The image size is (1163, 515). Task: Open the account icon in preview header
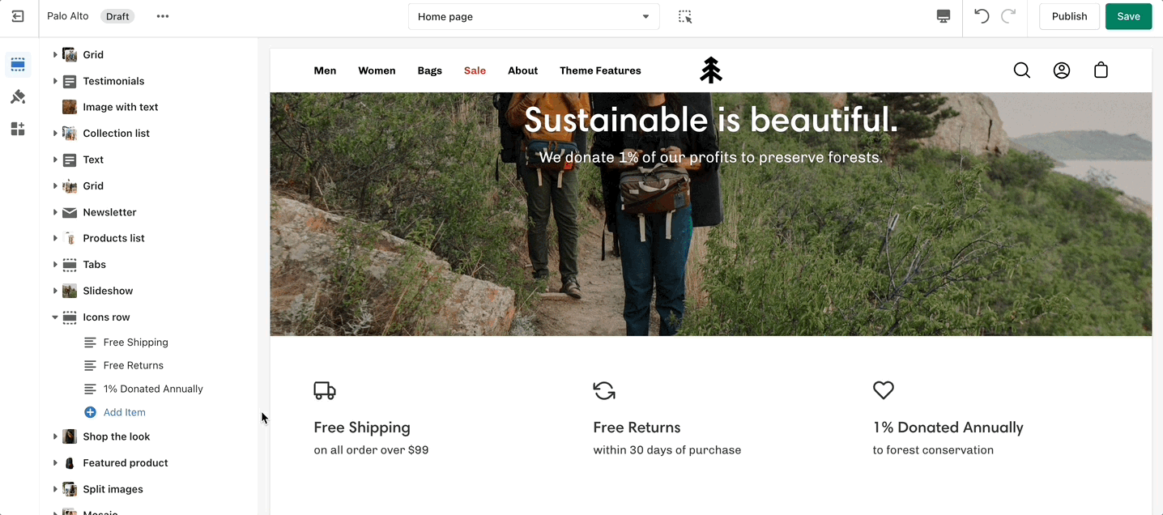1062,70
